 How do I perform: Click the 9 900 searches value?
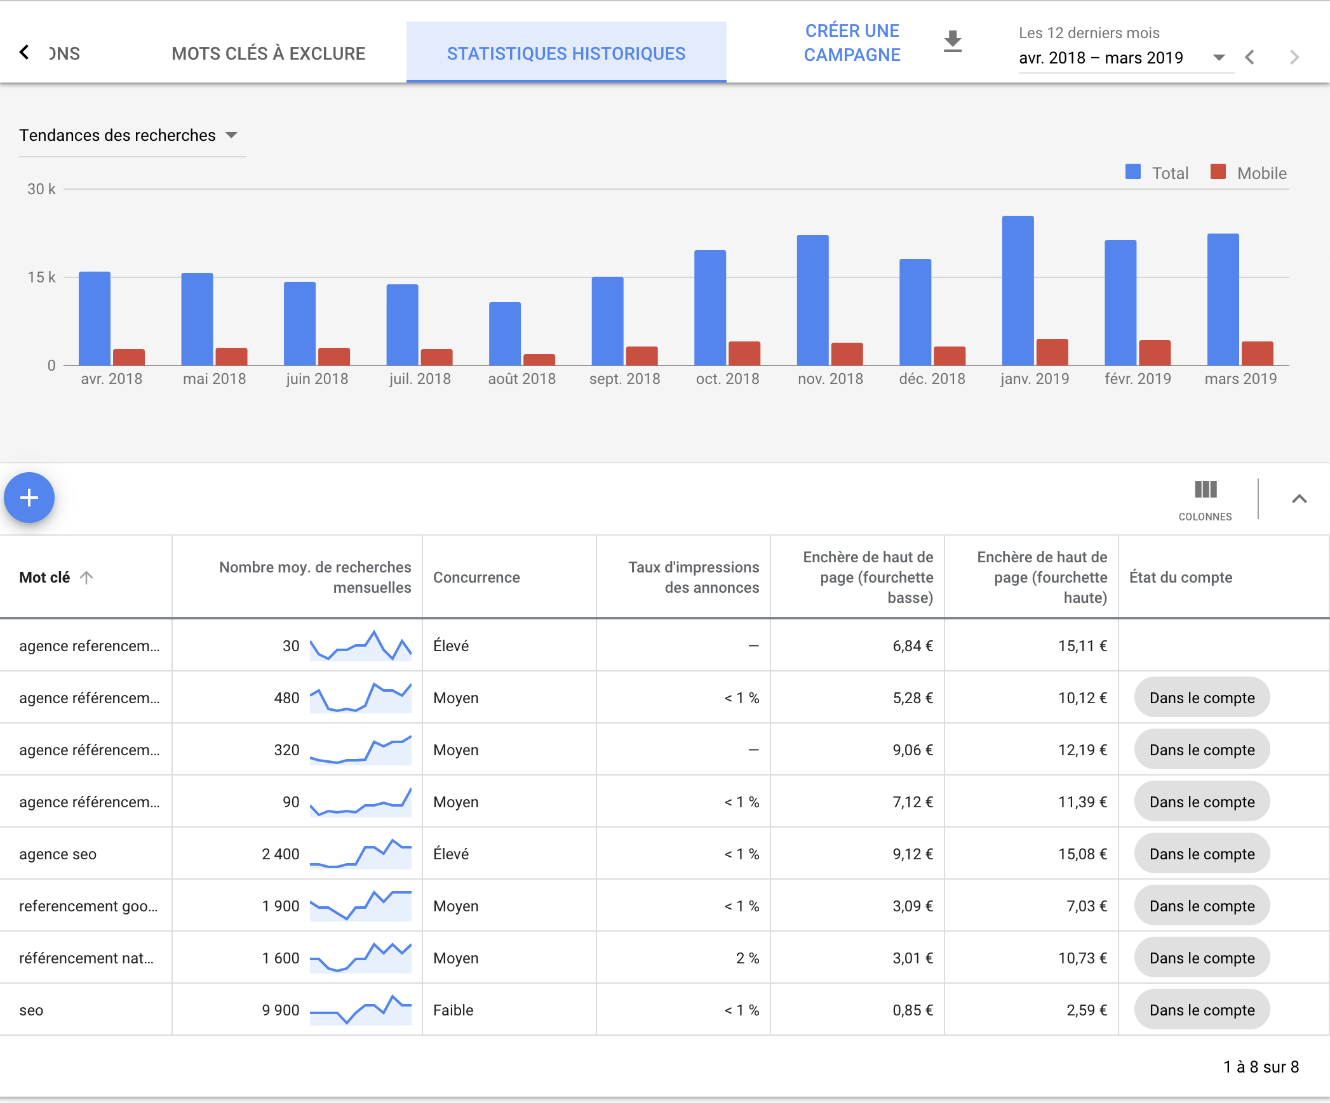(x=280, y=1010)
